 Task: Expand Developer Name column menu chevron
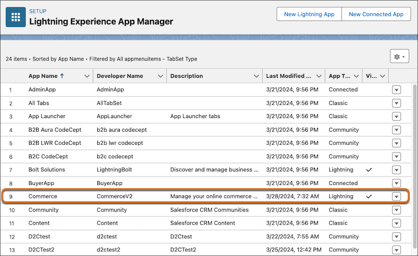[x=160, y=76]
